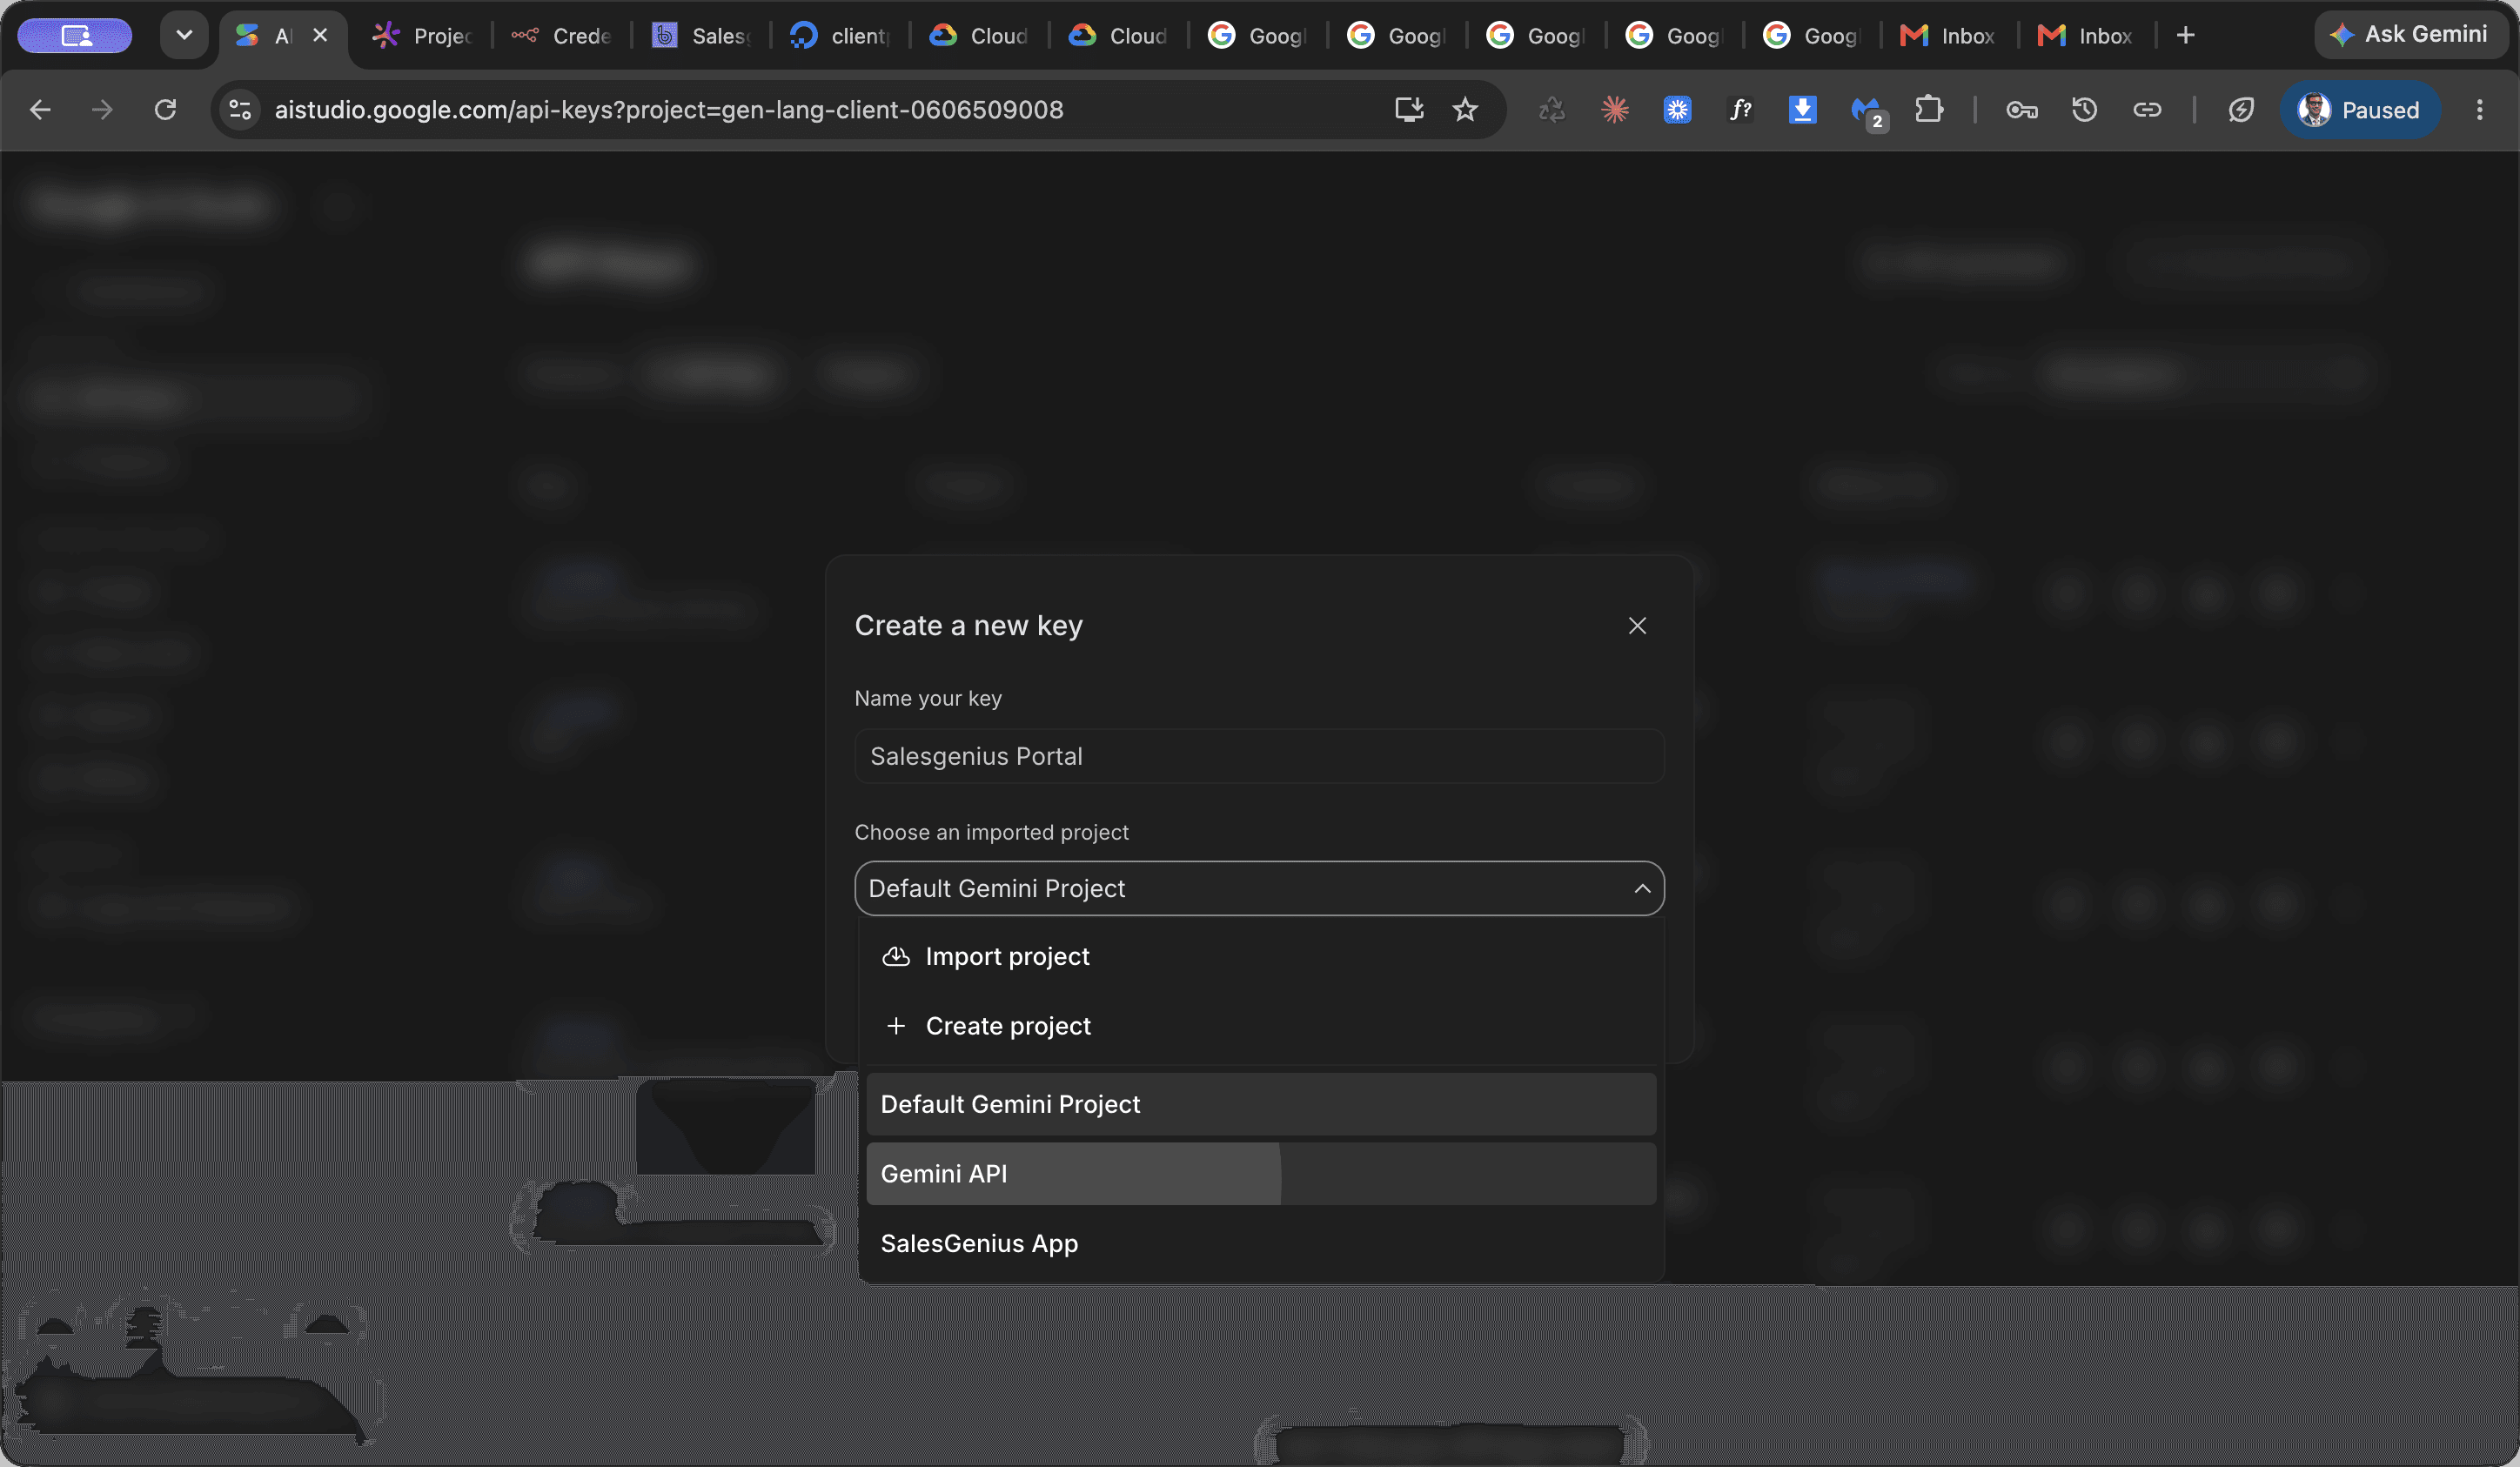The height and width of the screenshot is (1467, 2520).
Task: Edit the Salesgenius Portal key name field
Action: (x=1259, y=756)
